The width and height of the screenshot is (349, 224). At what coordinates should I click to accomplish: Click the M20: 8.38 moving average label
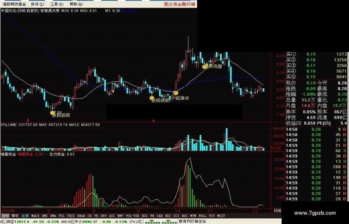(70, 11)
